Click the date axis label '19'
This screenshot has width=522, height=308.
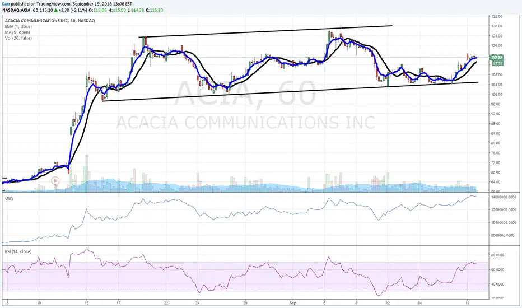coord(468,303)
